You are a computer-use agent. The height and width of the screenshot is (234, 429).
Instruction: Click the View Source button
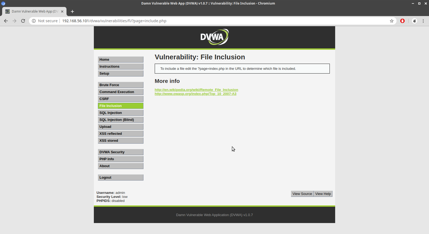302,194
